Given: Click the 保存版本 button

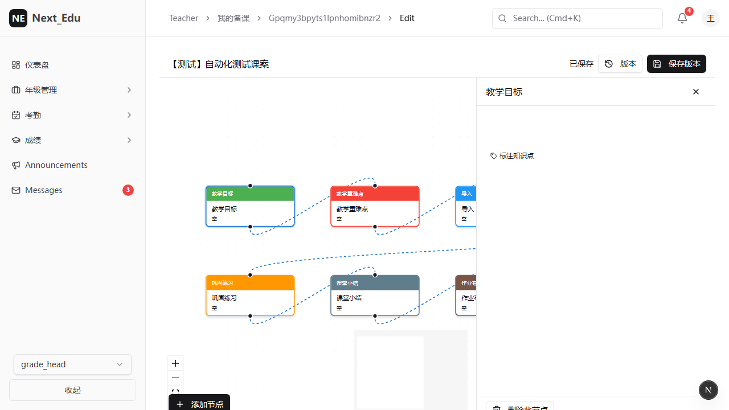Looking at the screenshot, I should tap(677, 64).
